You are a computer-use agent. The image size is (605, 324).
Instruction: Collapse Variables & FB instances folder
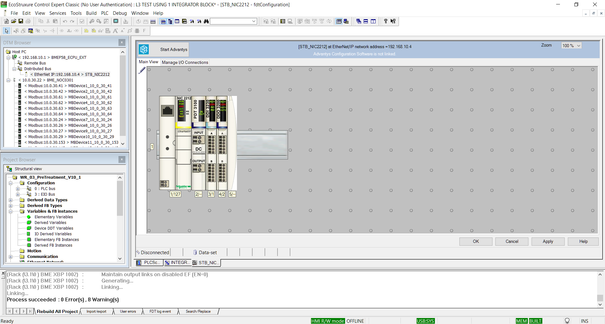10,211
